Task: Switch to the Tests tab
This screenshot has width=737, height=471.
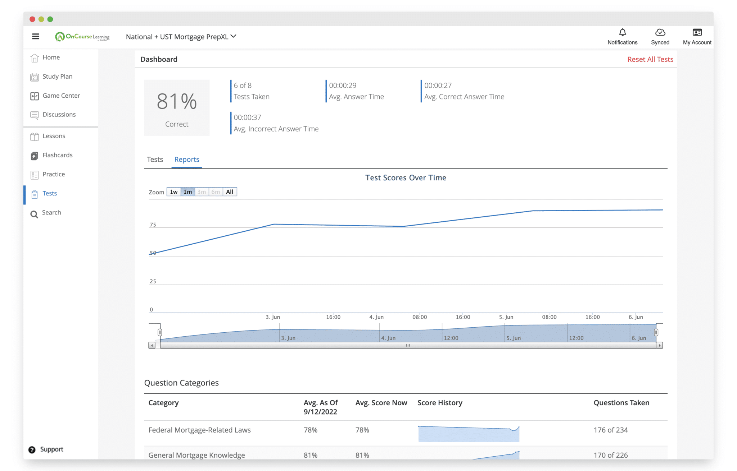Action: point(155,160)
